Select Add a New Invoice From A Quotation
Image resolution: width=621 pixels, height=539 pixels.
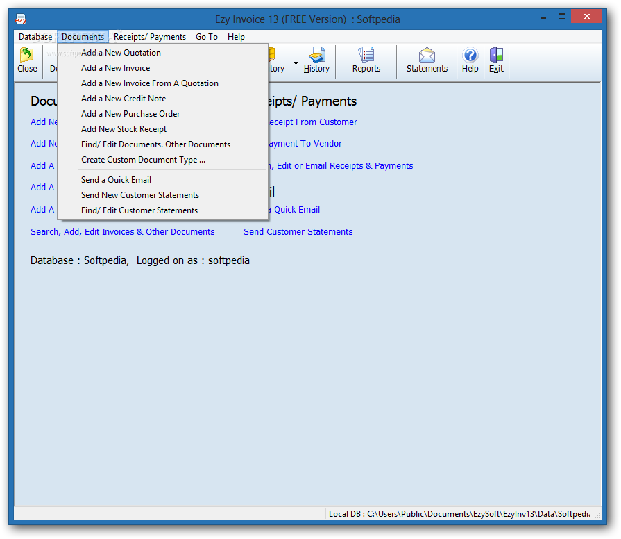[163, 83]
